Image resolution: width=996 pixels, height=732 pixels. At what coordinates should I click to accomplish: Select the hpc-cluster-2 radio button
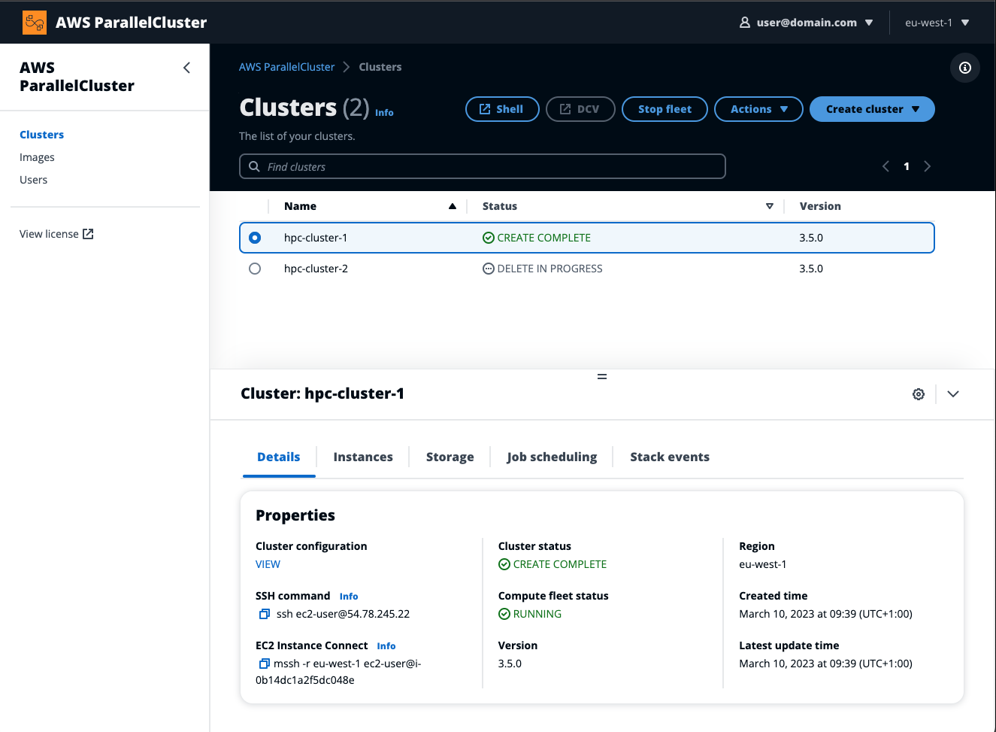pos(255,268)
